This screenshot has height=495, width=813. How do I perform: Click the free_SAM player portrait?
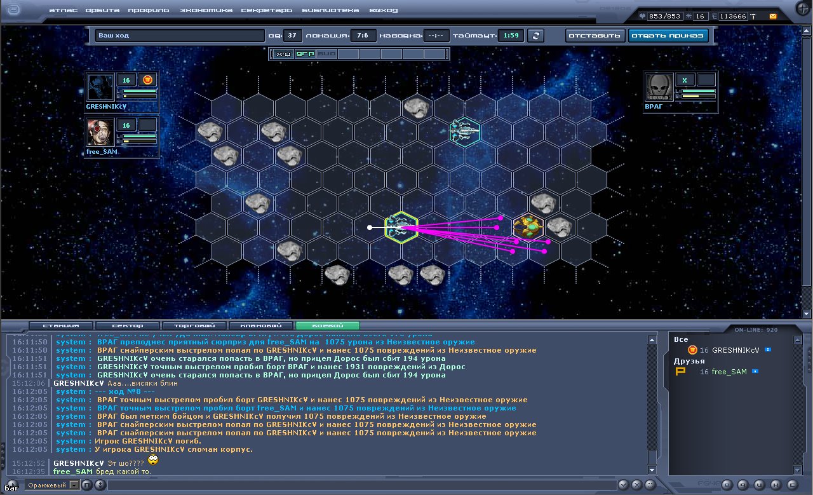tap(100, 132)
